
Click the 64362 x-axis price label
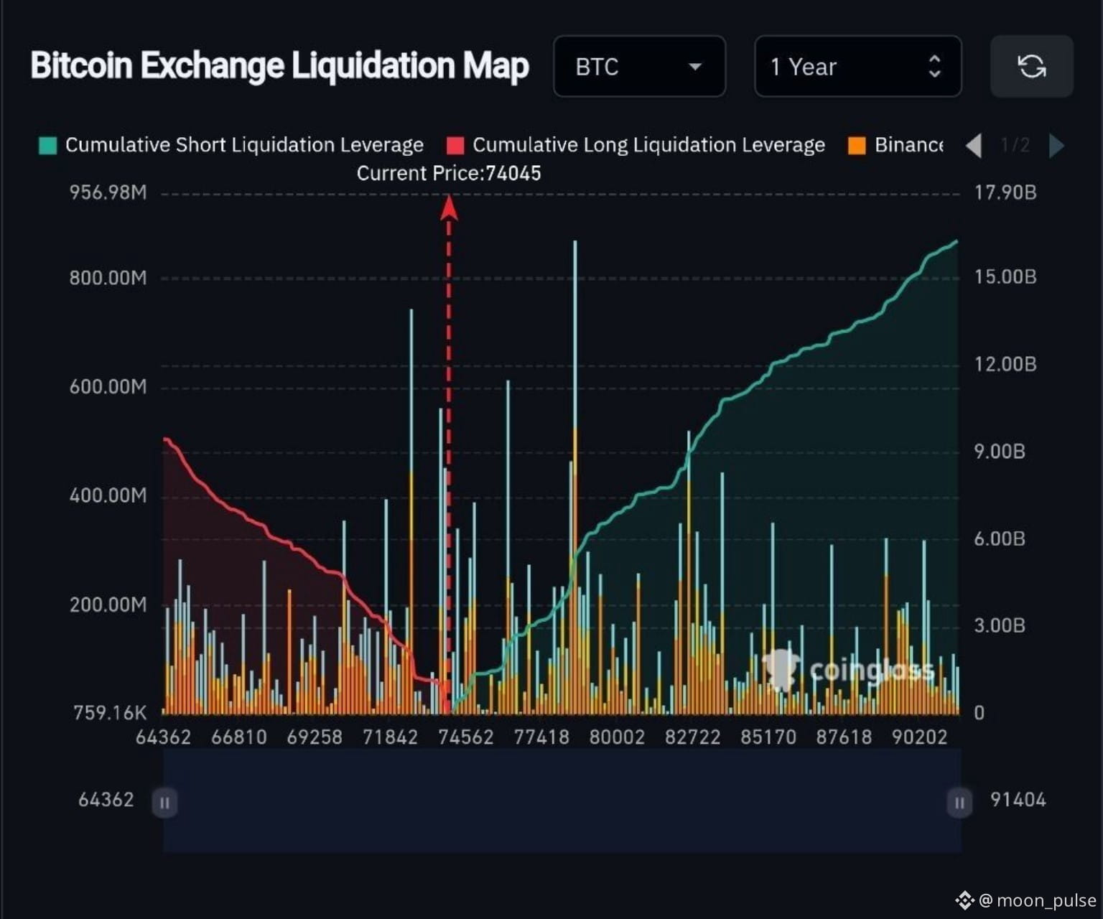click(x=164, y=737)
